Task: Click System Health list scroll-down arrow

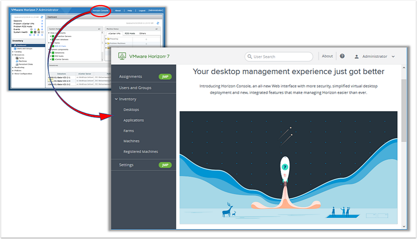Action: click(102, 60)
